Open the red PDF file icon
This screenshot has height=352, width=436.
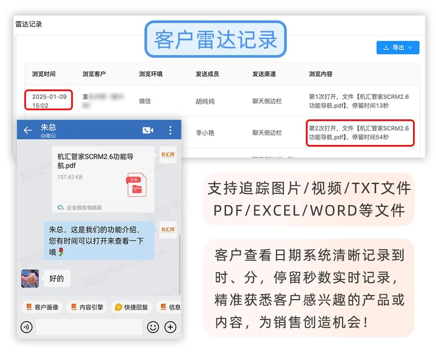click(x=136, y=185)
